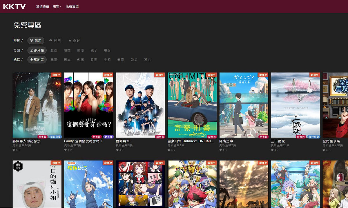Filter region by 中國

(107, 60)
